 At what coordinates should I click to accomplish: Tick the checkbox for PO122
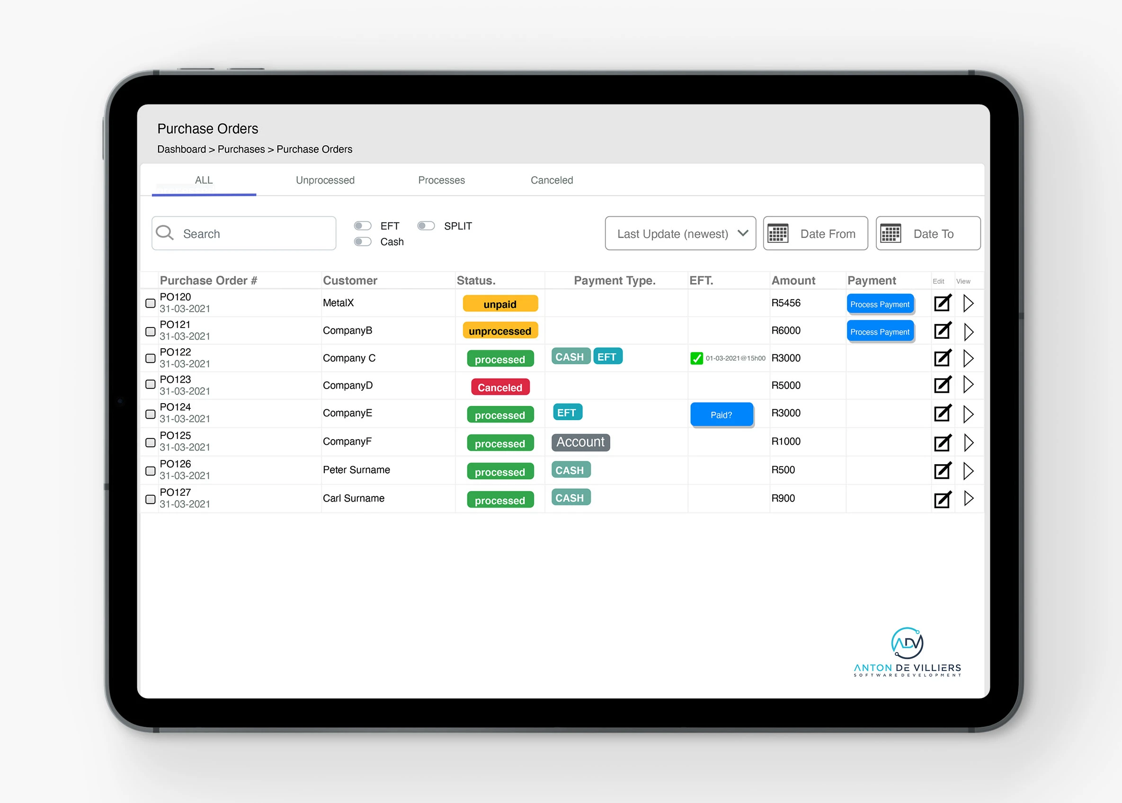coord(151,358)
